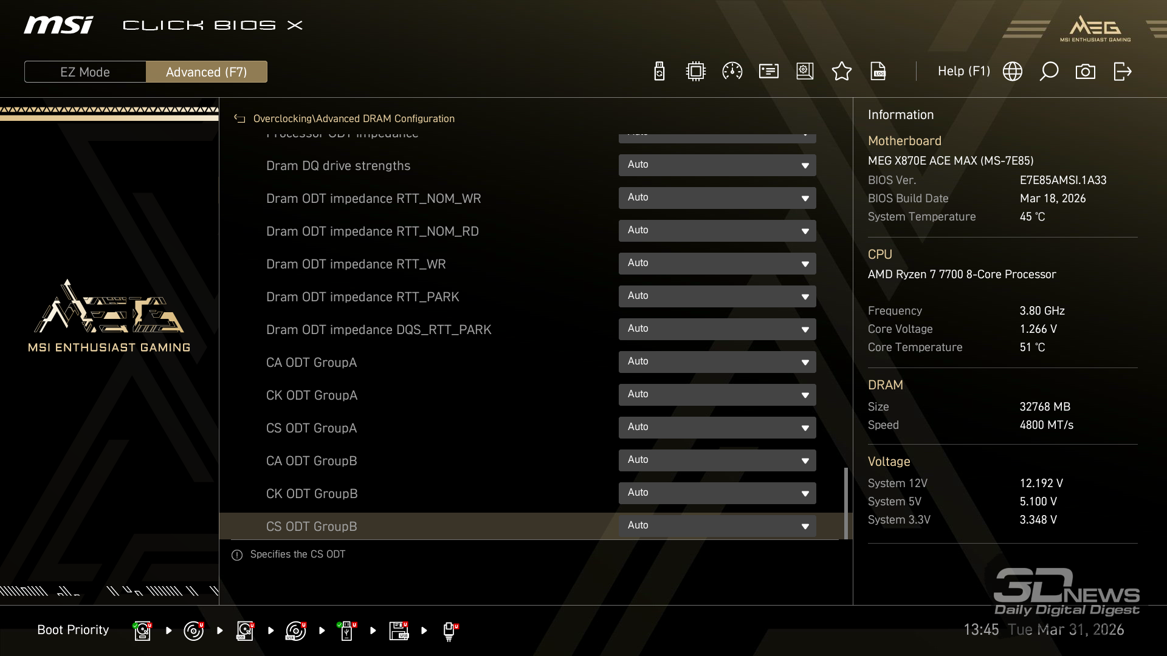
Task: Click the LOG file icon
Action: [878, 72]
